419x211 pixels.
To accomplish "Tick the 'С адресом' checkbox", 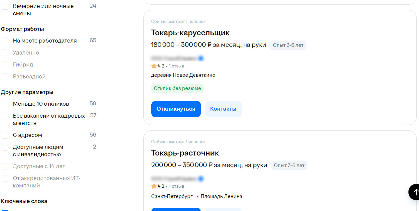I will (5, 135).
